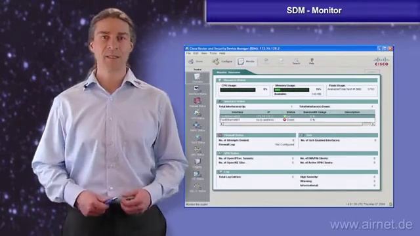Switch to Configure mode in toolbar
420x236 pixels.
(x=222, y=62)
